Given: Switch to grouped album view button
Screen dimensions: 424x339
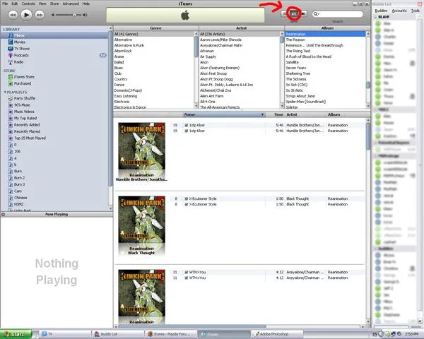Looking at the screenshot, I should (x=294, y=13).
